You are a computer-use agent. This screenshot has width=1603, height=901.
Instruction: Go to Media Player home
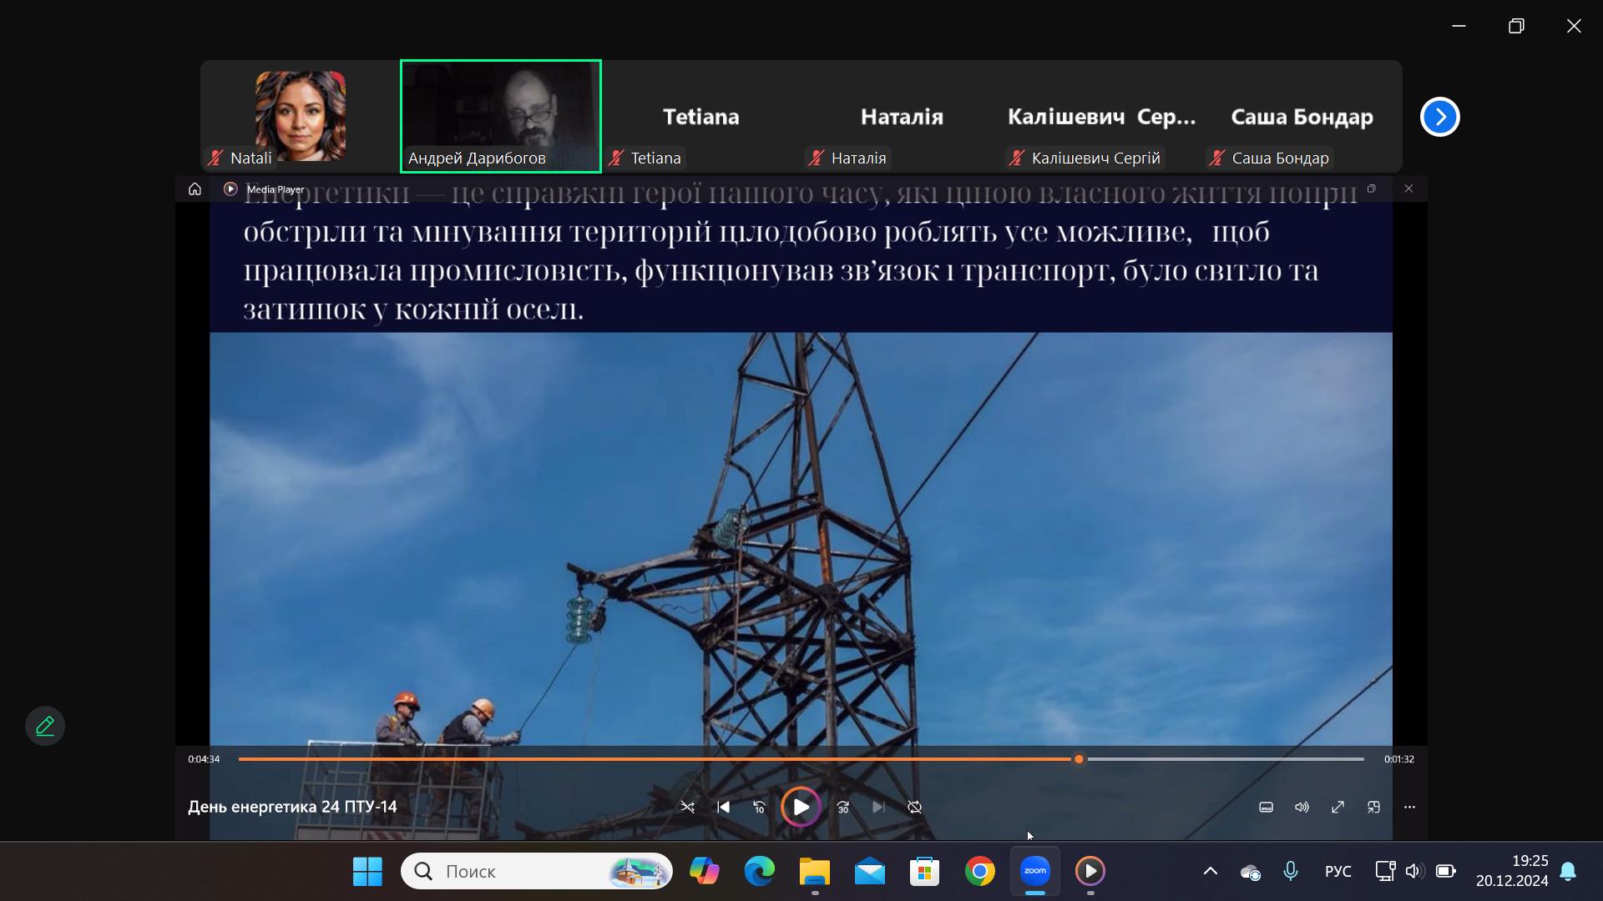pos(195,189)
